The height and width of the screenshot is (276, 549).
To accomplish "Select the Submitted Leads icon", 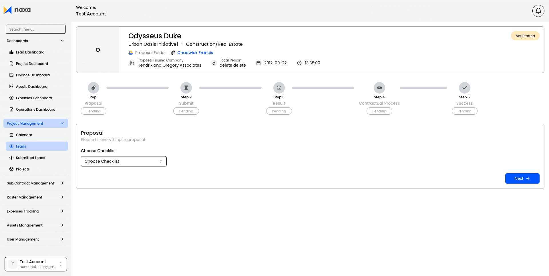I will pyautogui.click(x=11, y=158).
